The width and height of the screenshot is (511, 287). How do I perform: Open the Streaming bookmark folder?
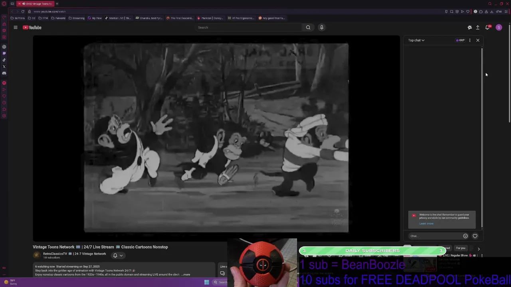pos(76,18)
